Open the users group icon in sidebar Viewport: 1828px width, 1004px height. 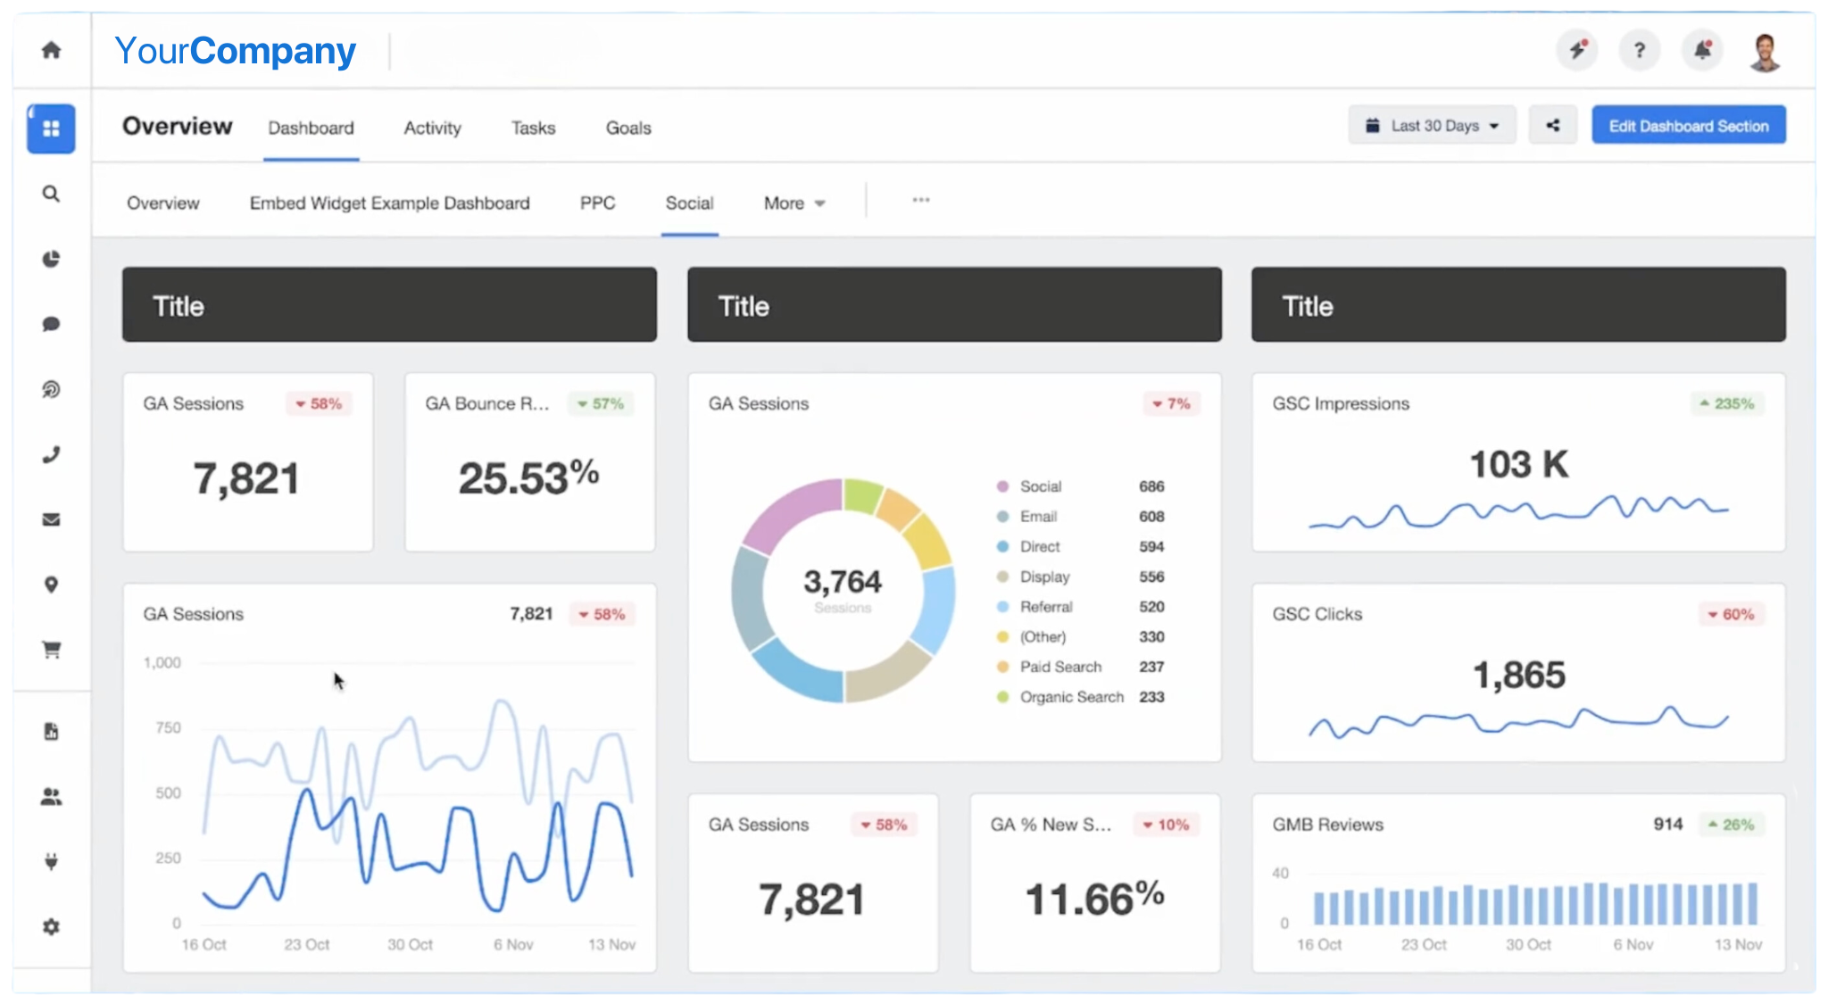(x=51, y=797)
